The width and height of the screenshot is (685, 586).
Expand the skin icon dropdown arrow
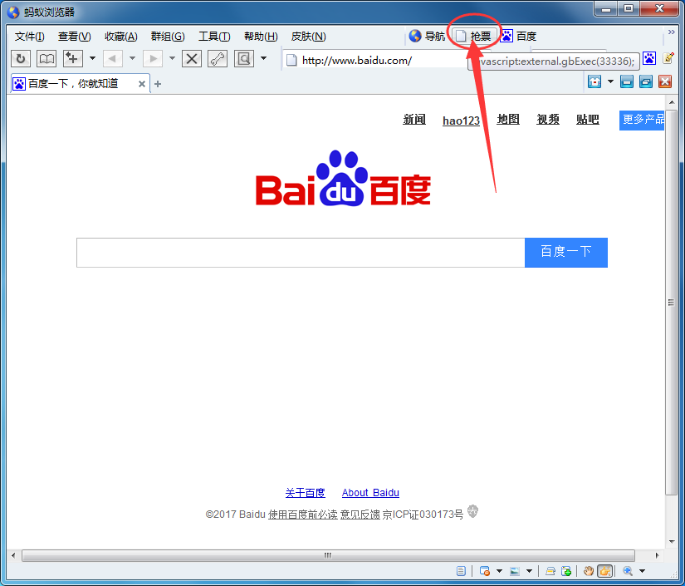coord(610,81)
